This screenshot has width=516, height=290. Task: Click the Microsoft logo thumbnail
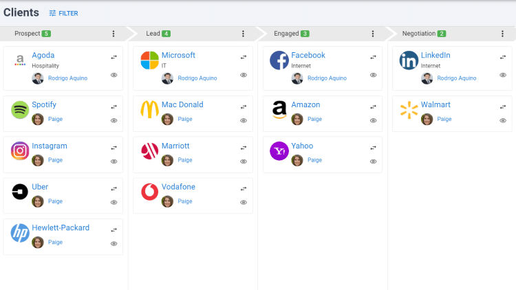[150, 60]
